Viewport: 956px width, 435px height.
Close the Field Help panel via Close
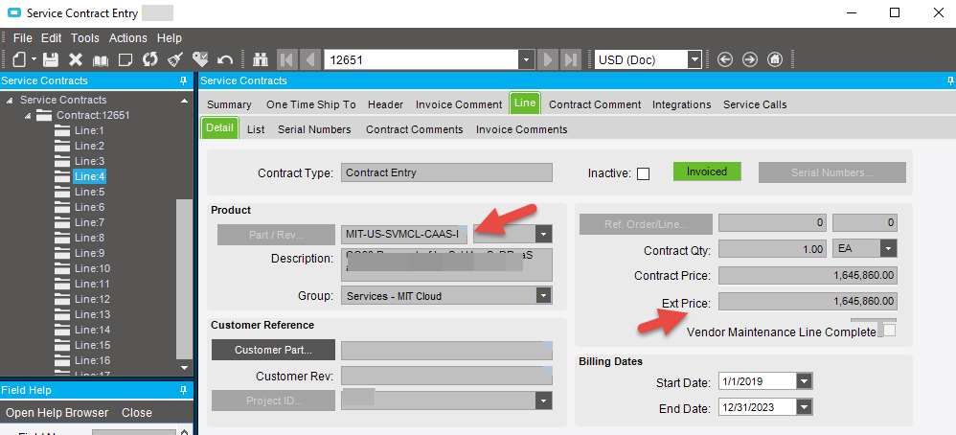137,412
